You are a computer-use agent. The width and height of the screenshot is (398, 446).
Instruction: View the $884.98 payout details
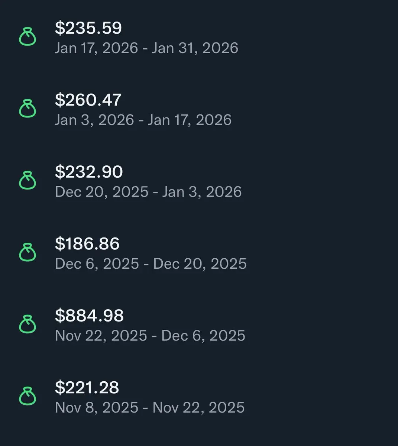(89, 316)
